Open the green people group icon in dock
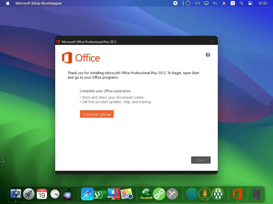 coord(218,194)
